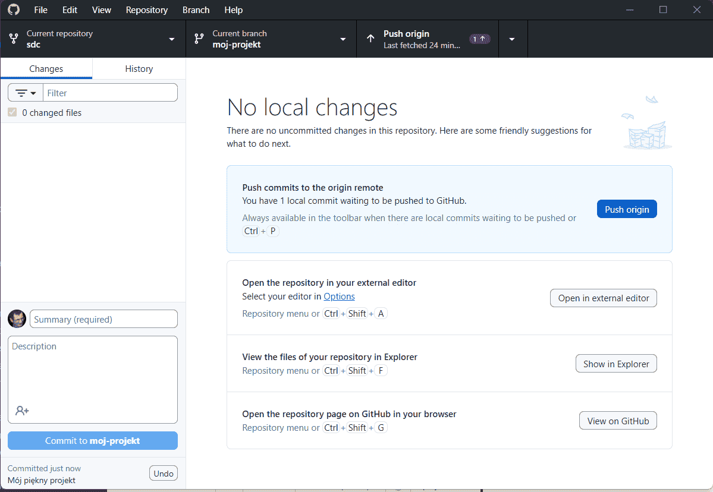Open the Repository menu
The width and height of the screenshot is (713, 492).
146,10
